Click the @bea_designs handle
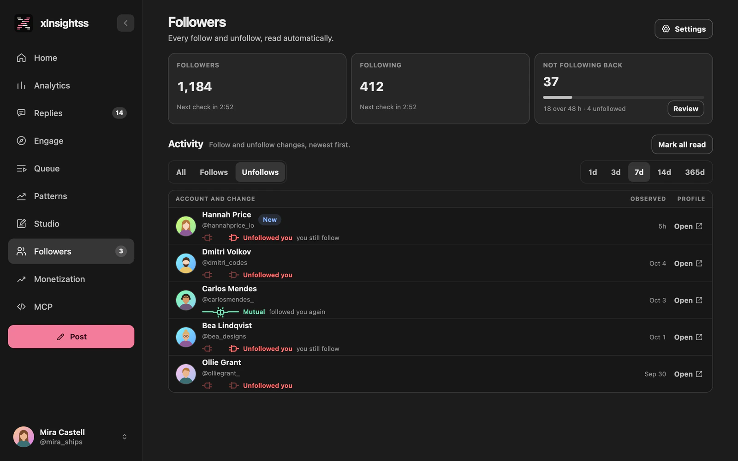Viewport: 738px width, 461px height. click(x=224, y=336)
